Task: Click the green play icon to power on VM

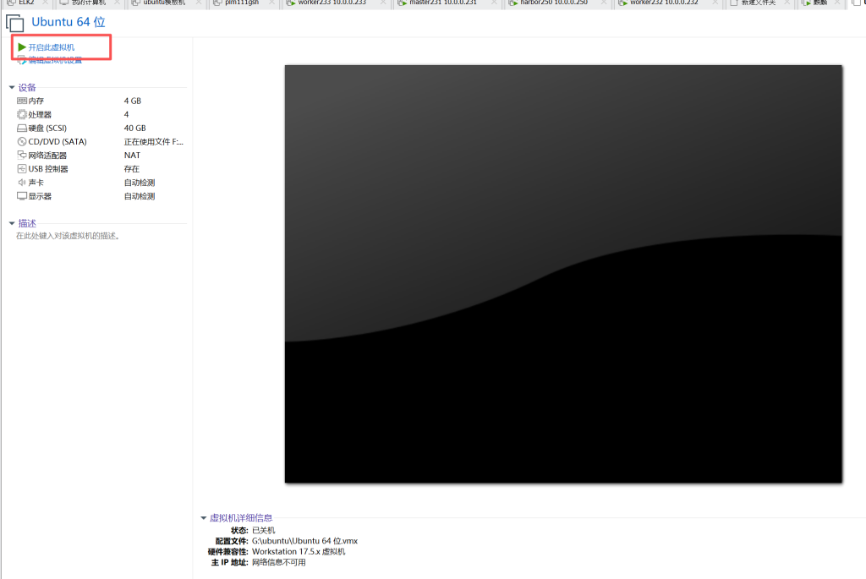Action: [22, 47]
